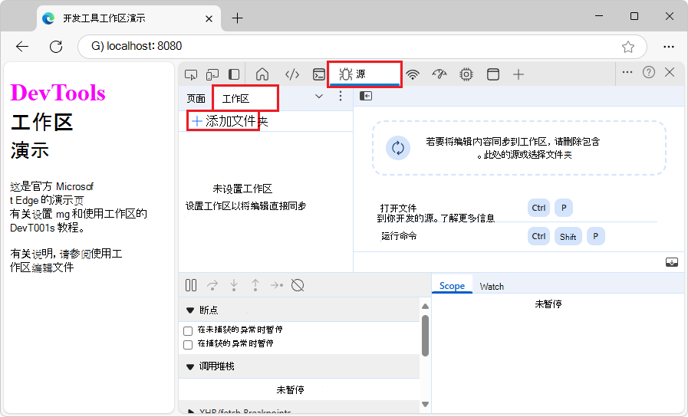The image size is (688, 417).
Task: Refresh the page with reload icon
Action: 56,47
